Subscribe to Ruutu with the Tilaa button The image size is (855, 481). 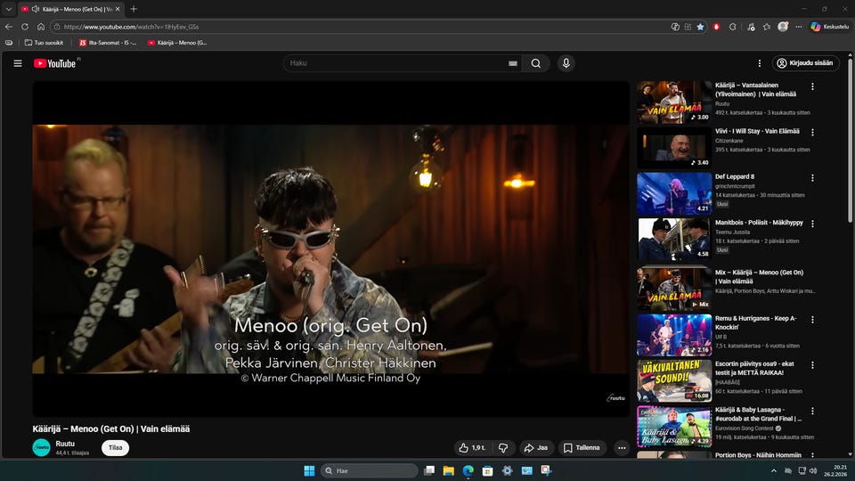pos(115,448)
